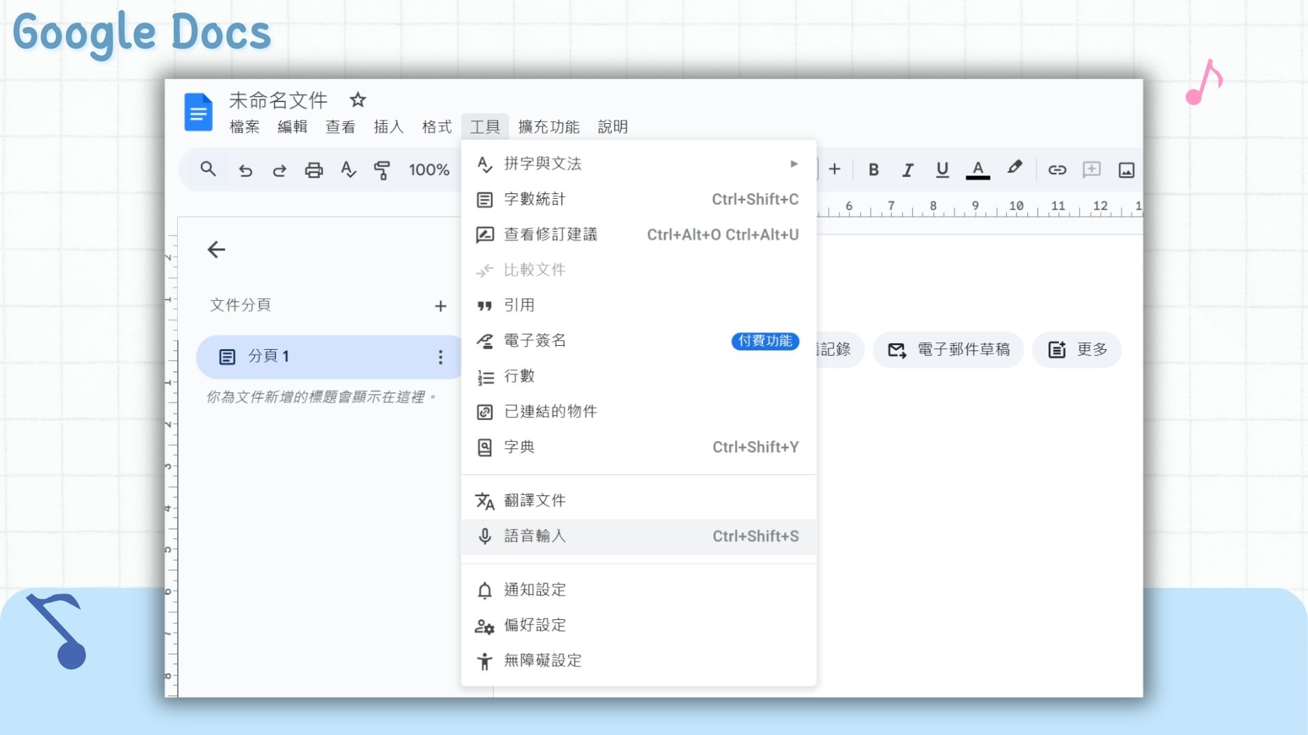1308x735 pixels.
Task: Rename the 未命名文件 title
Action: pyautogui.click(x=278, y=101)
